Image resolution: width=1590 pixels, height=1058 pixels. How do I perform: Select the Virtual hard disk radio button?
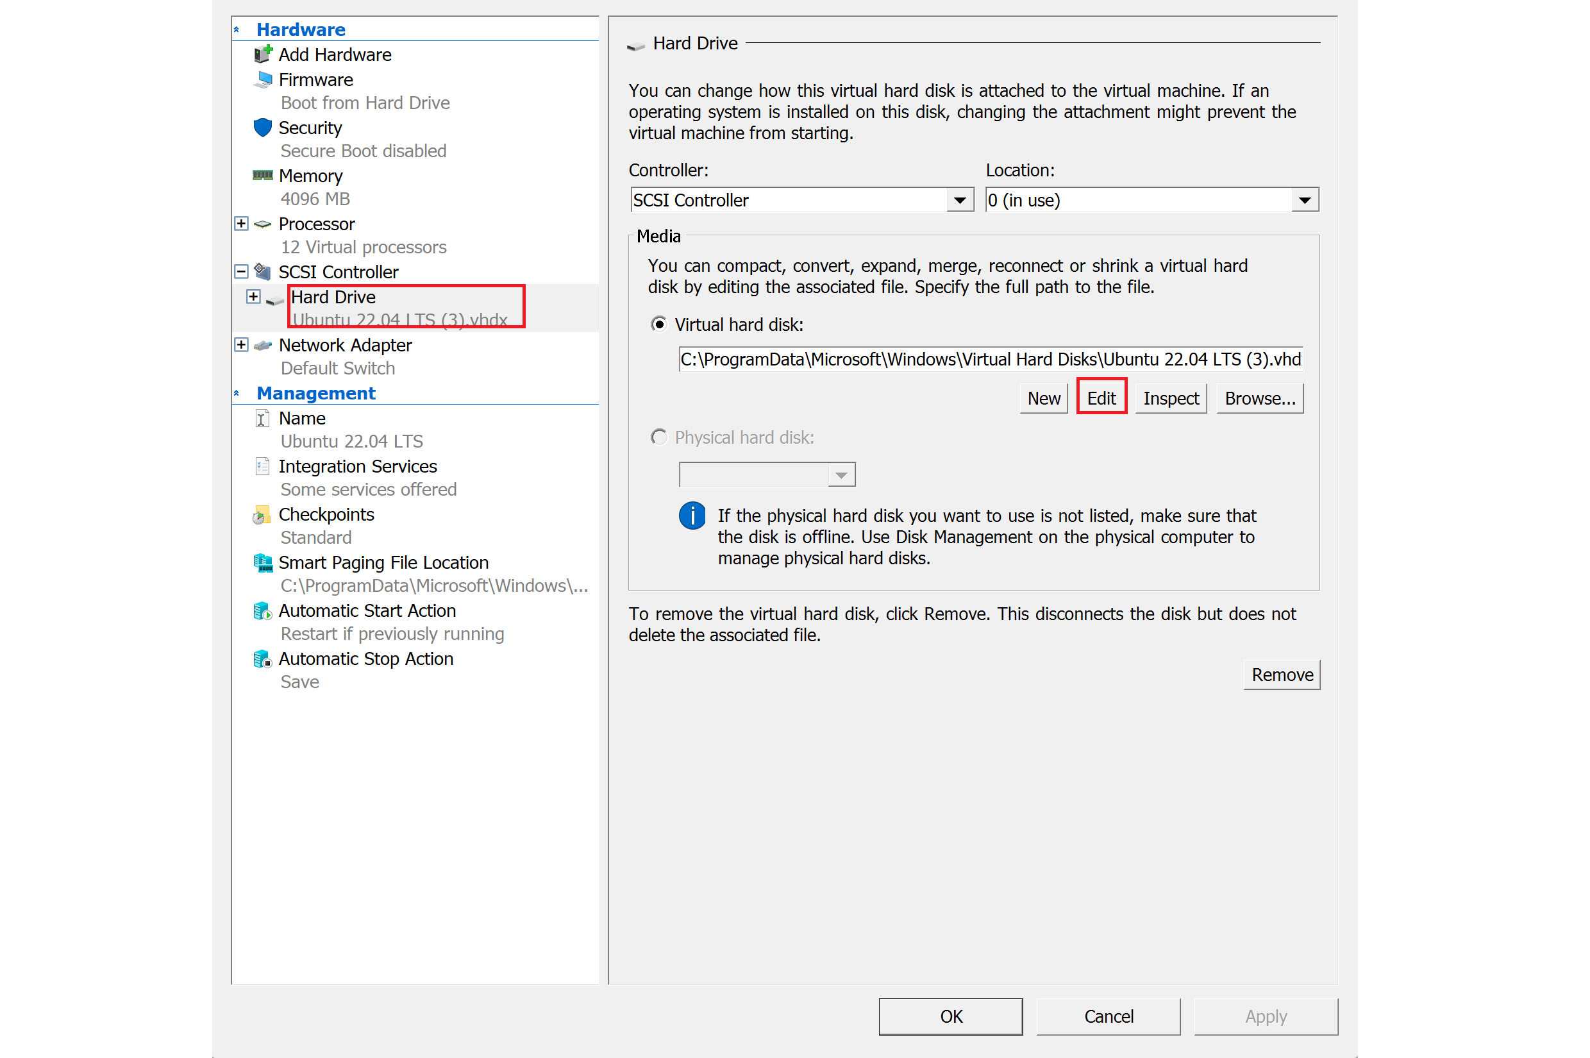tap(659, 324)
